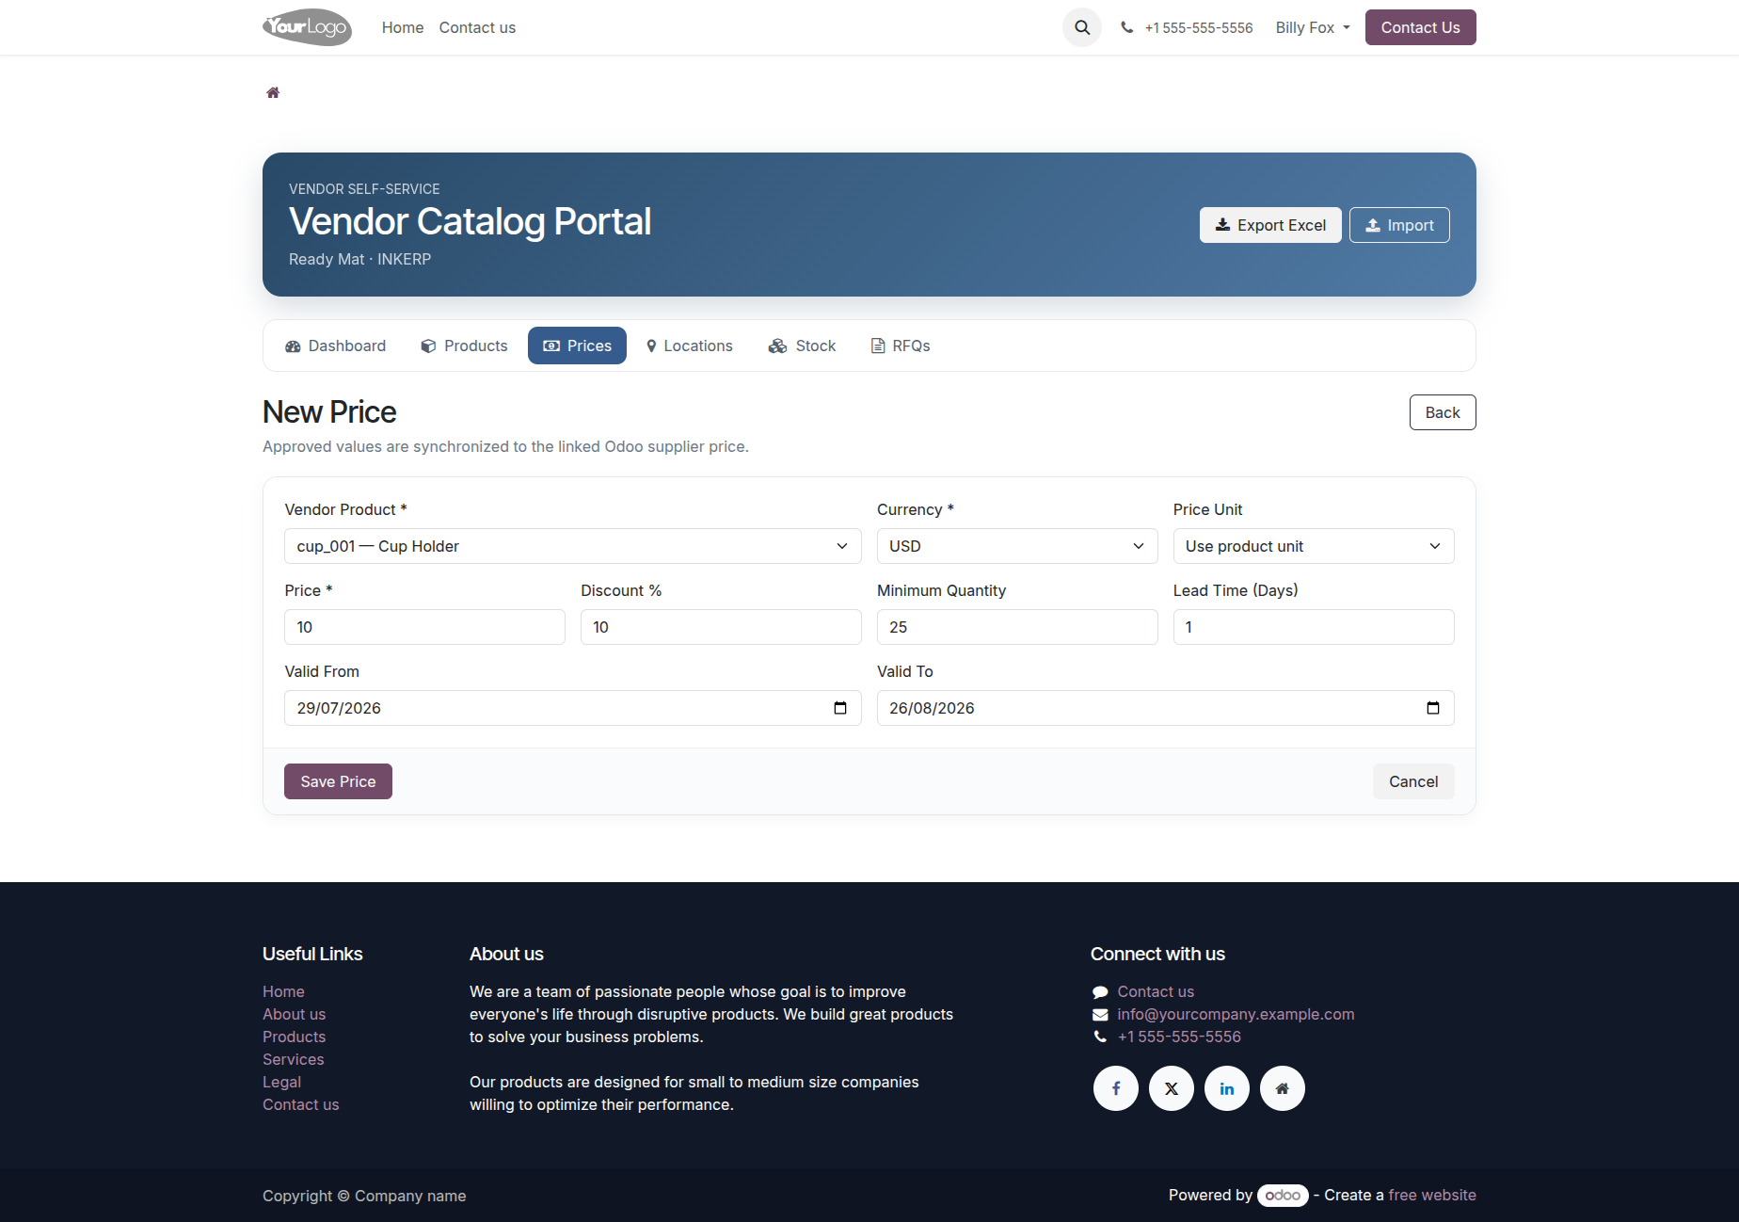The height and width of the screenshot is (1222, 1739).
Task: Open the Stock tab
Action: coord(803,346)
